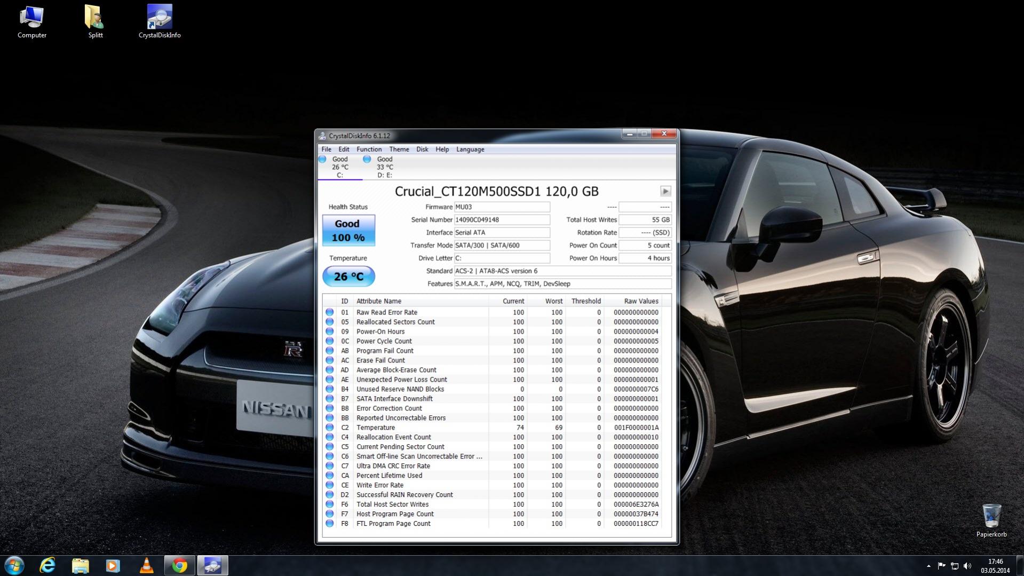
Task: Click status icon of Unexpected Power Loss Count
Action: tap(330, 380)
